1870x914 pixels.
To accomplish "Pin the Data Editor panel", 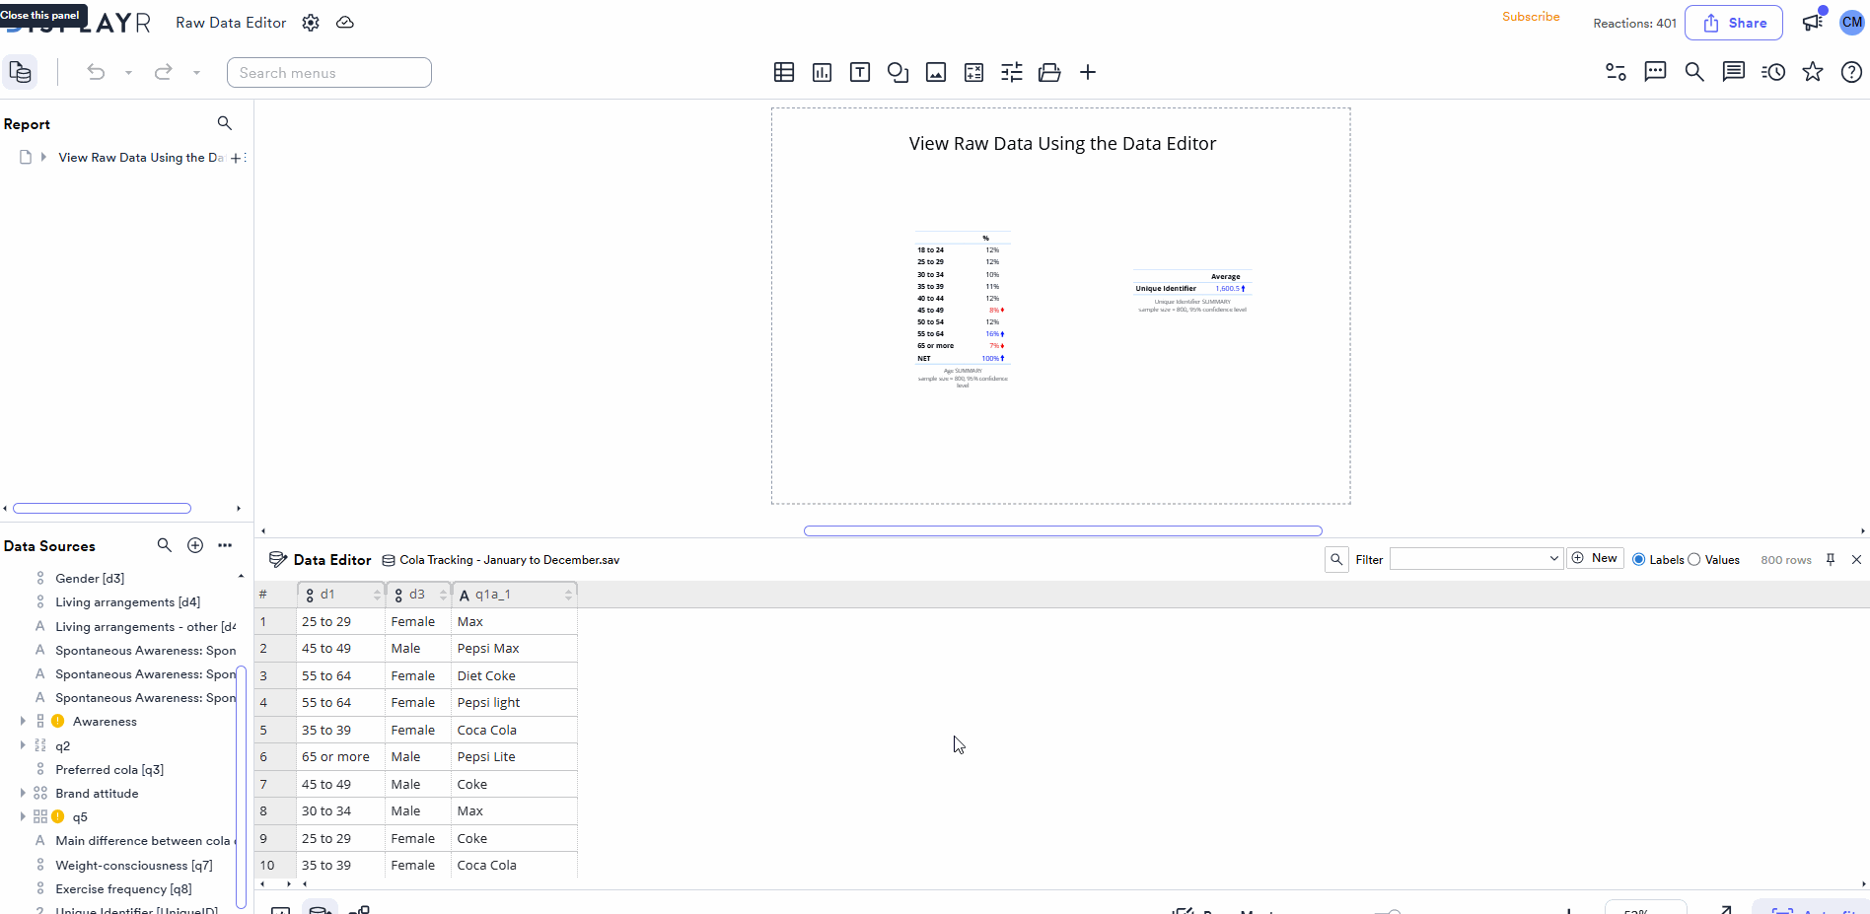I will [x=1831, y=559].
